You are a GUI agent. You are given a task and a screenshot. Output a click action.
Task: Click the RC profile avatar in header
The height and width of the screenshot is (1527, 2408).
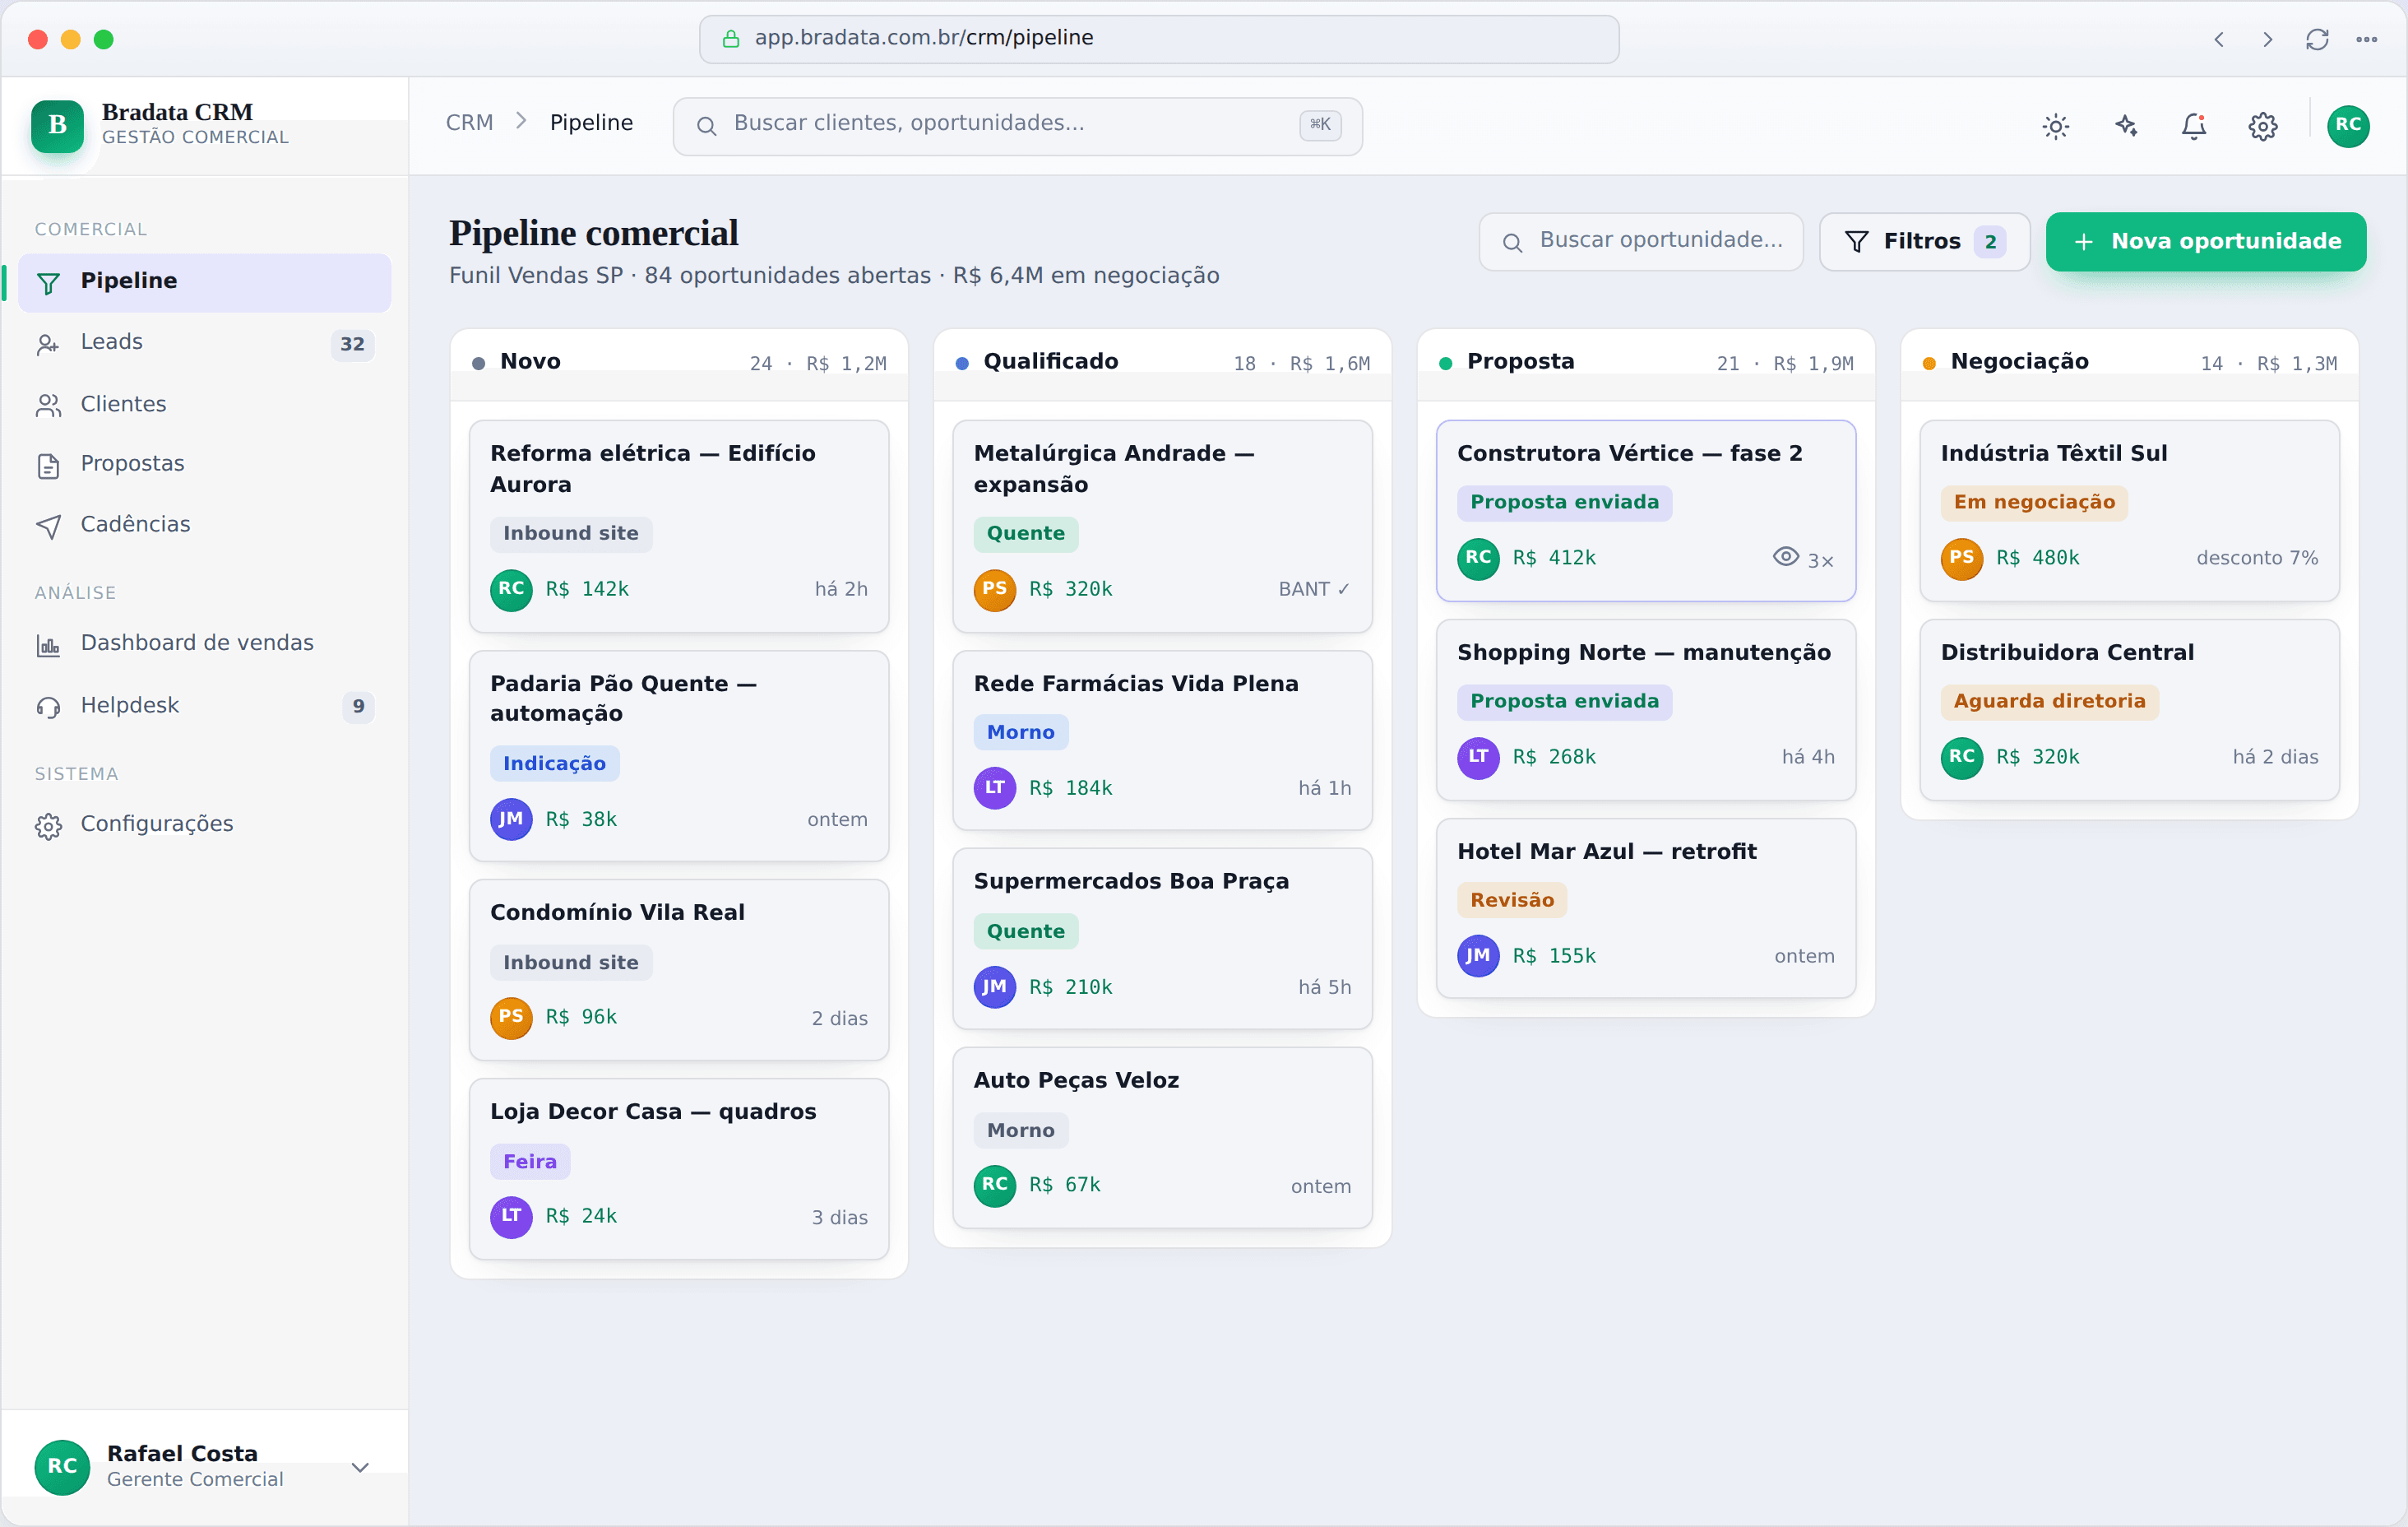point(2348,126)
